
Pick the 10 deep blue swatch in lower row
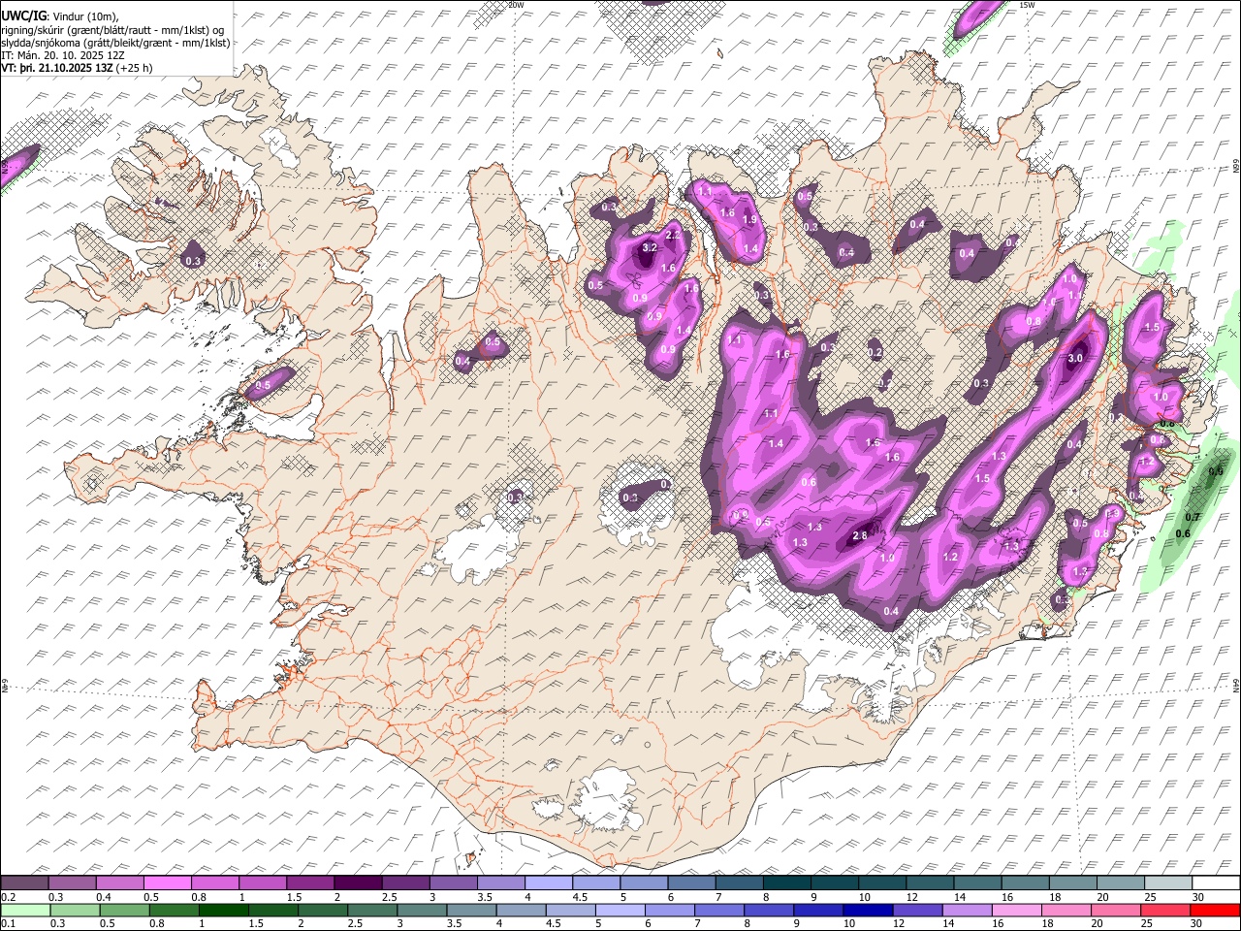coord(866,910)
